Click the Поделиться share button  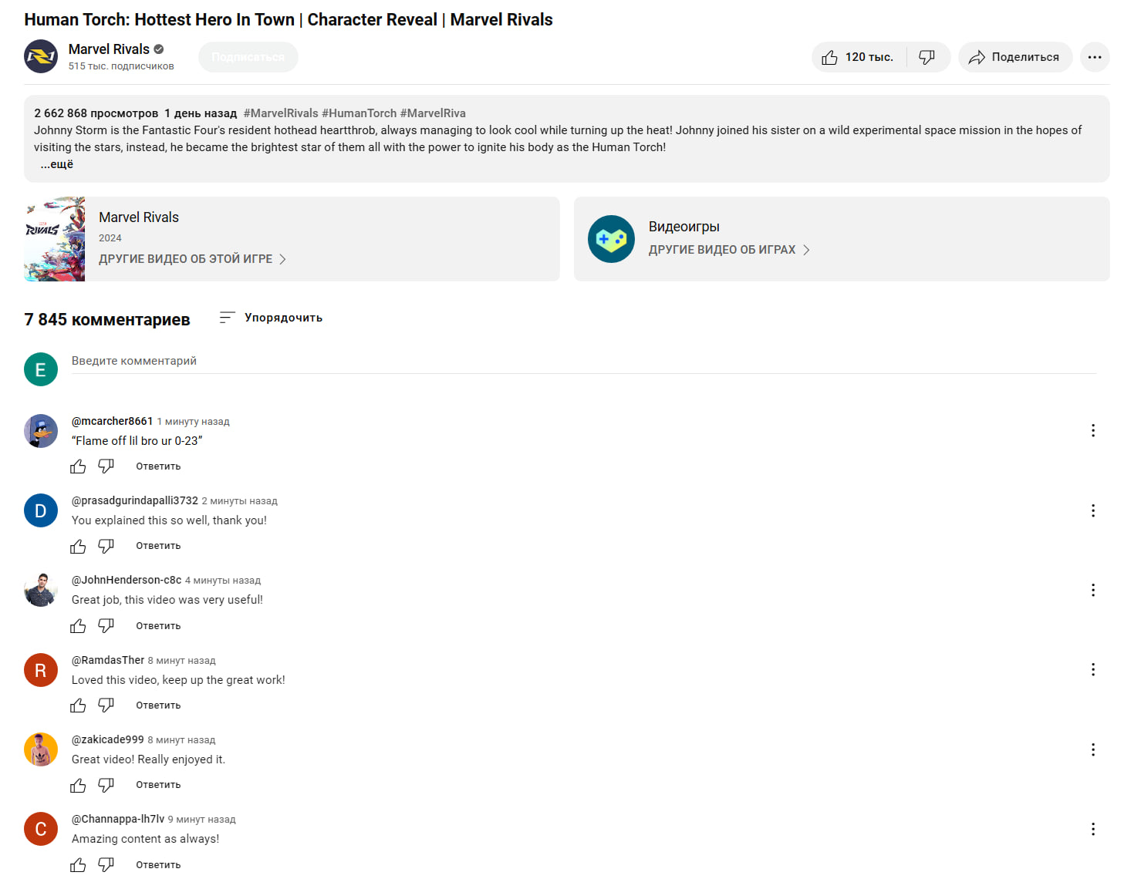(1014, 57)
